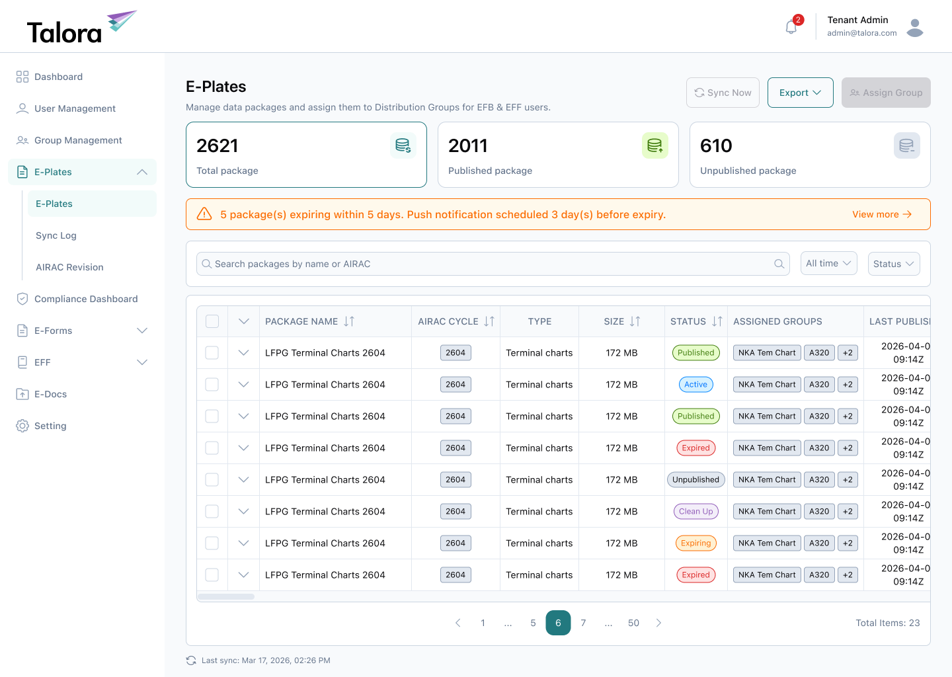The width and height of the screenshot is (952, 677).
Task: Collapse the E-Plates sidebar section chevron
Action: click(142, 172)
